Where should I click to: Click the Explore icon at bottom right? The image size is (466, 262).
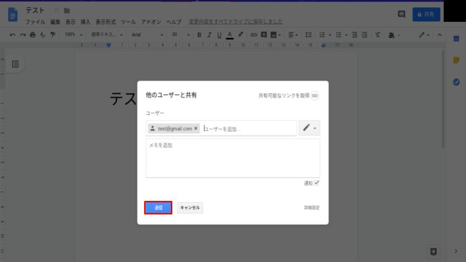pos(433,252)
